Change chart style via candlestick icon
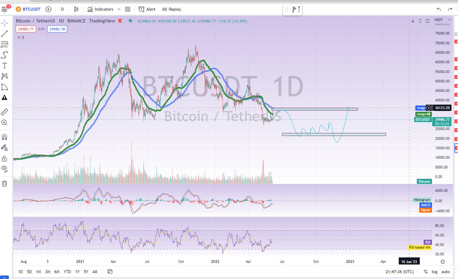Viewport: 458px width, 279px height. coord(76,9)
